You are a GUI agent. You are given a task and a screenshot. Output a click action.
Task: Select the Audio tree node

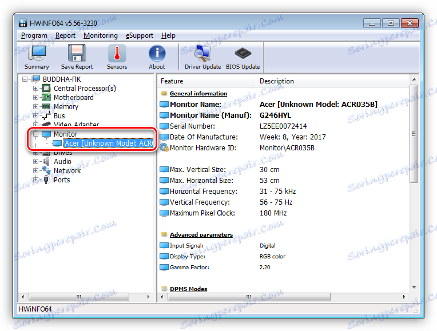click(x=62, y=162)
